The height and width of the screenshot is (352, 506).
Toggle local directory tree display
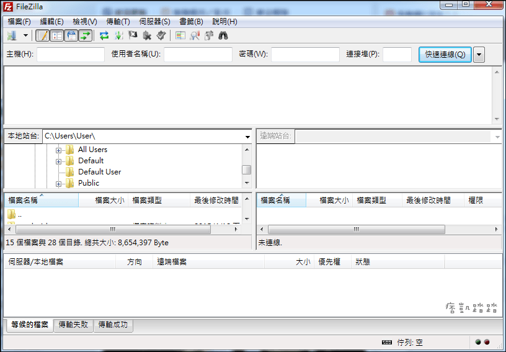point(57,35)
